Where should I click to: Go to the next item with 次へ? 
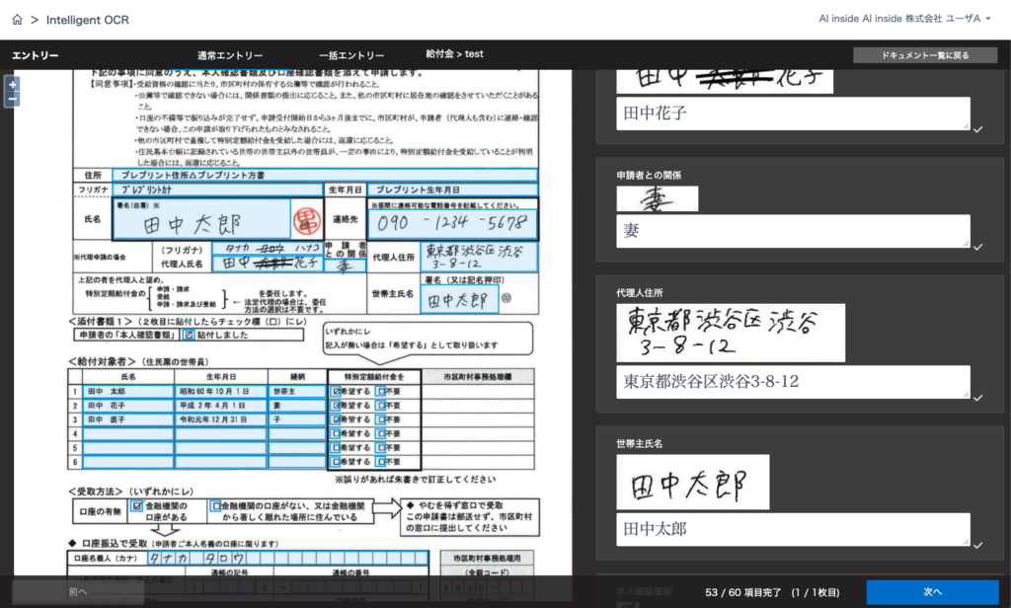pyautogui.click(x=932, y=592)
